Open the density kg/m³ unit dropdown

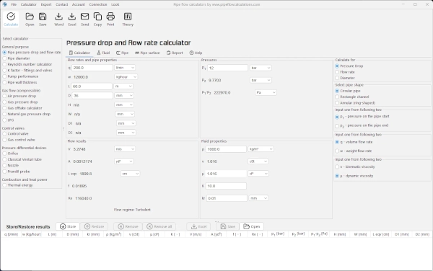(261, 149)
